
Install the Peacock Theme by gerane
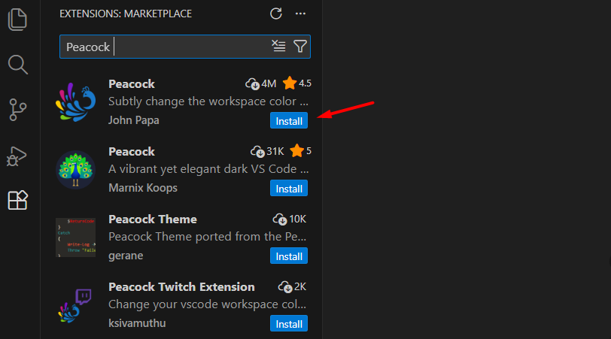click(x=289, y=256)
